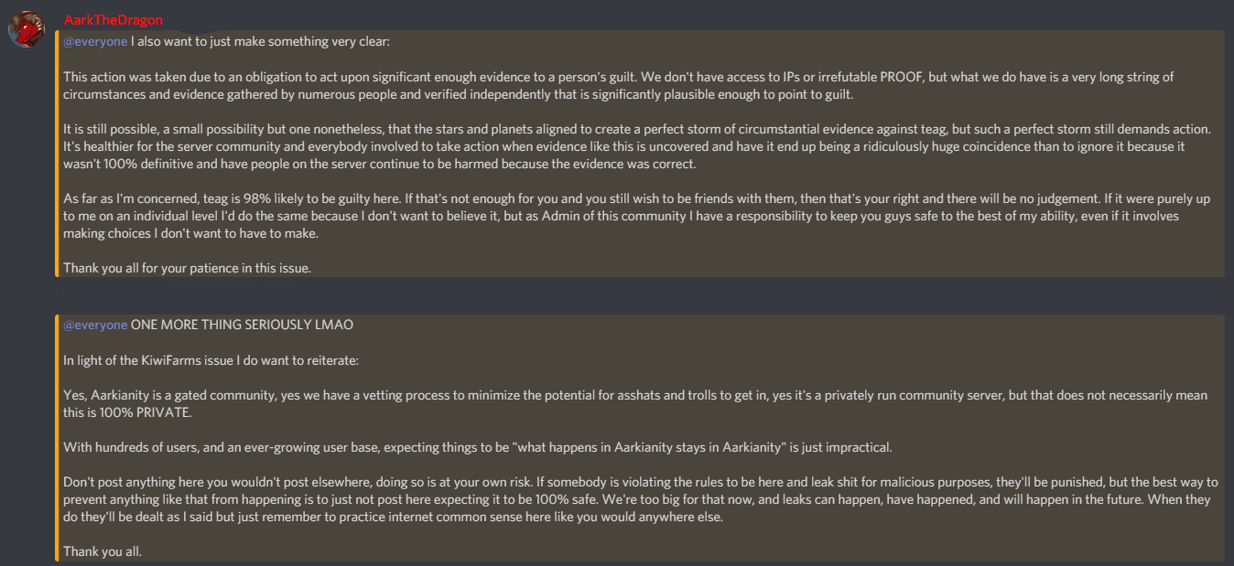Open AarkTheDragon's avatar profile picture
Image resolution: width=1234 pixels, height=566 pixels.
[27, 29]
